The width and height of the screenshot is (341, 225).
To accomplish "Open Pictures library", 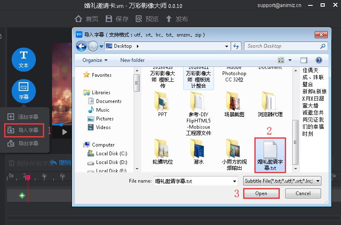I will pos(100,119).
